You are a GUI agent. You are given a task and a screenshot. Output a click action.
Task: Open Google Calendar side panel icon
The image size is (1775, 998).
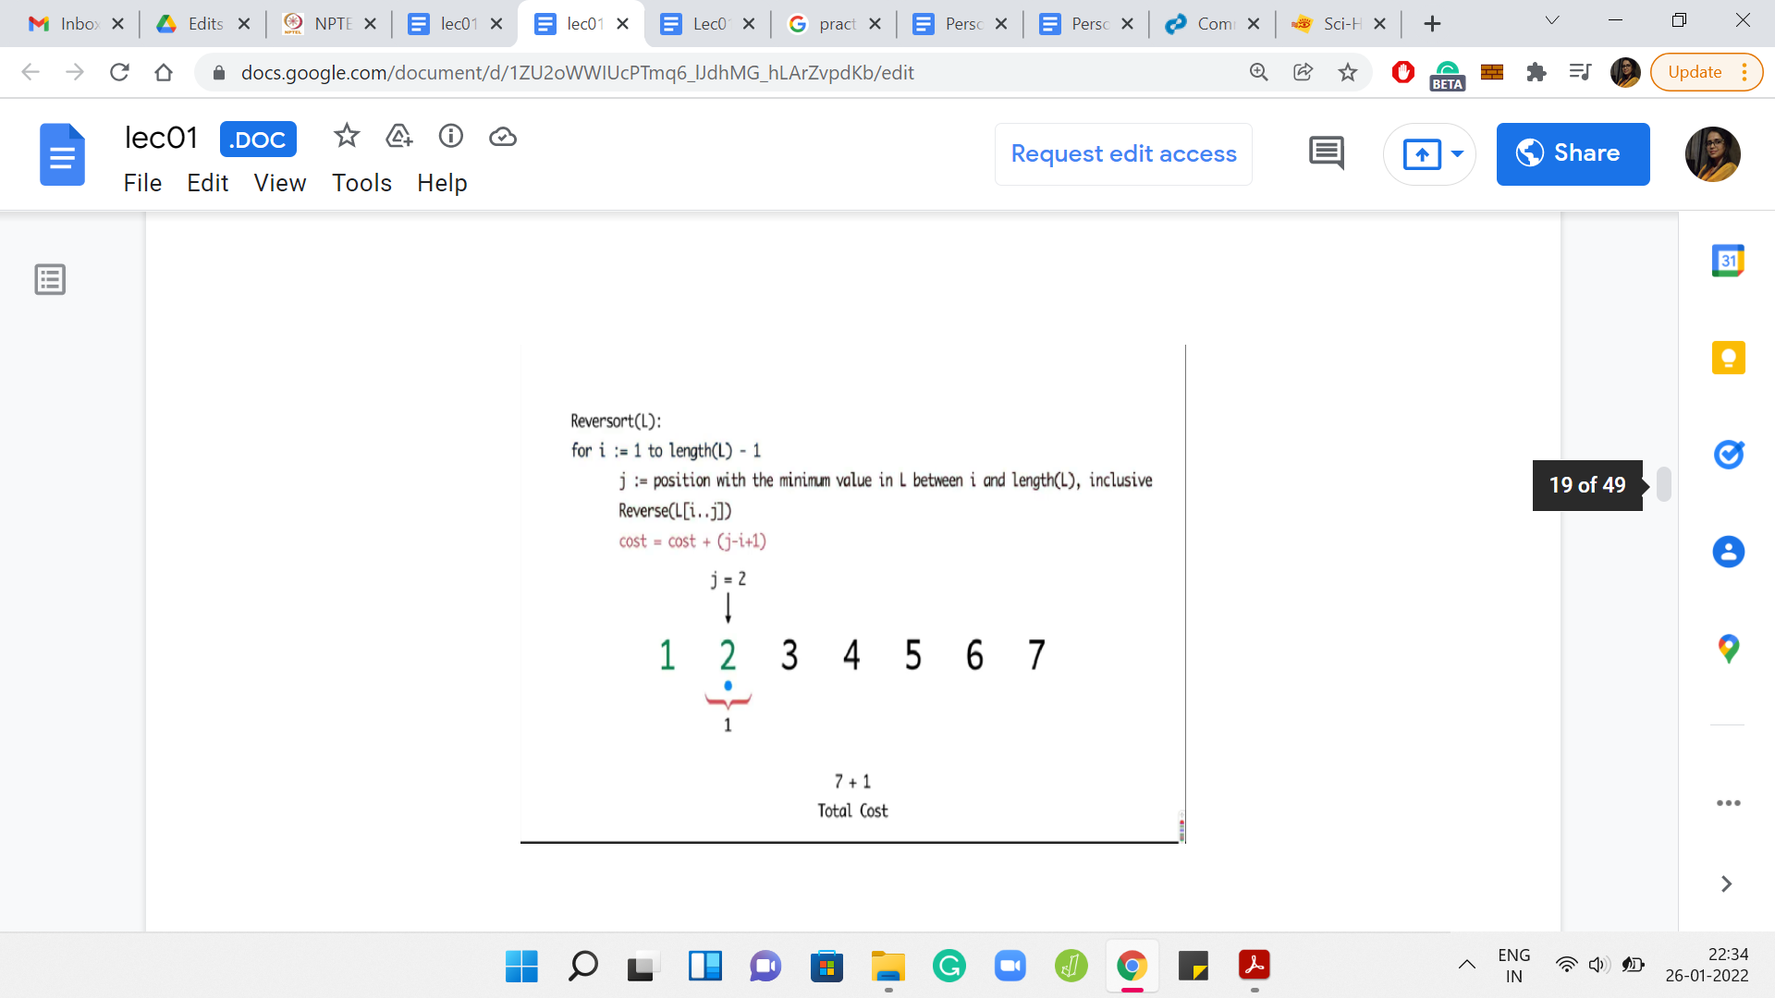point(1728,261)
